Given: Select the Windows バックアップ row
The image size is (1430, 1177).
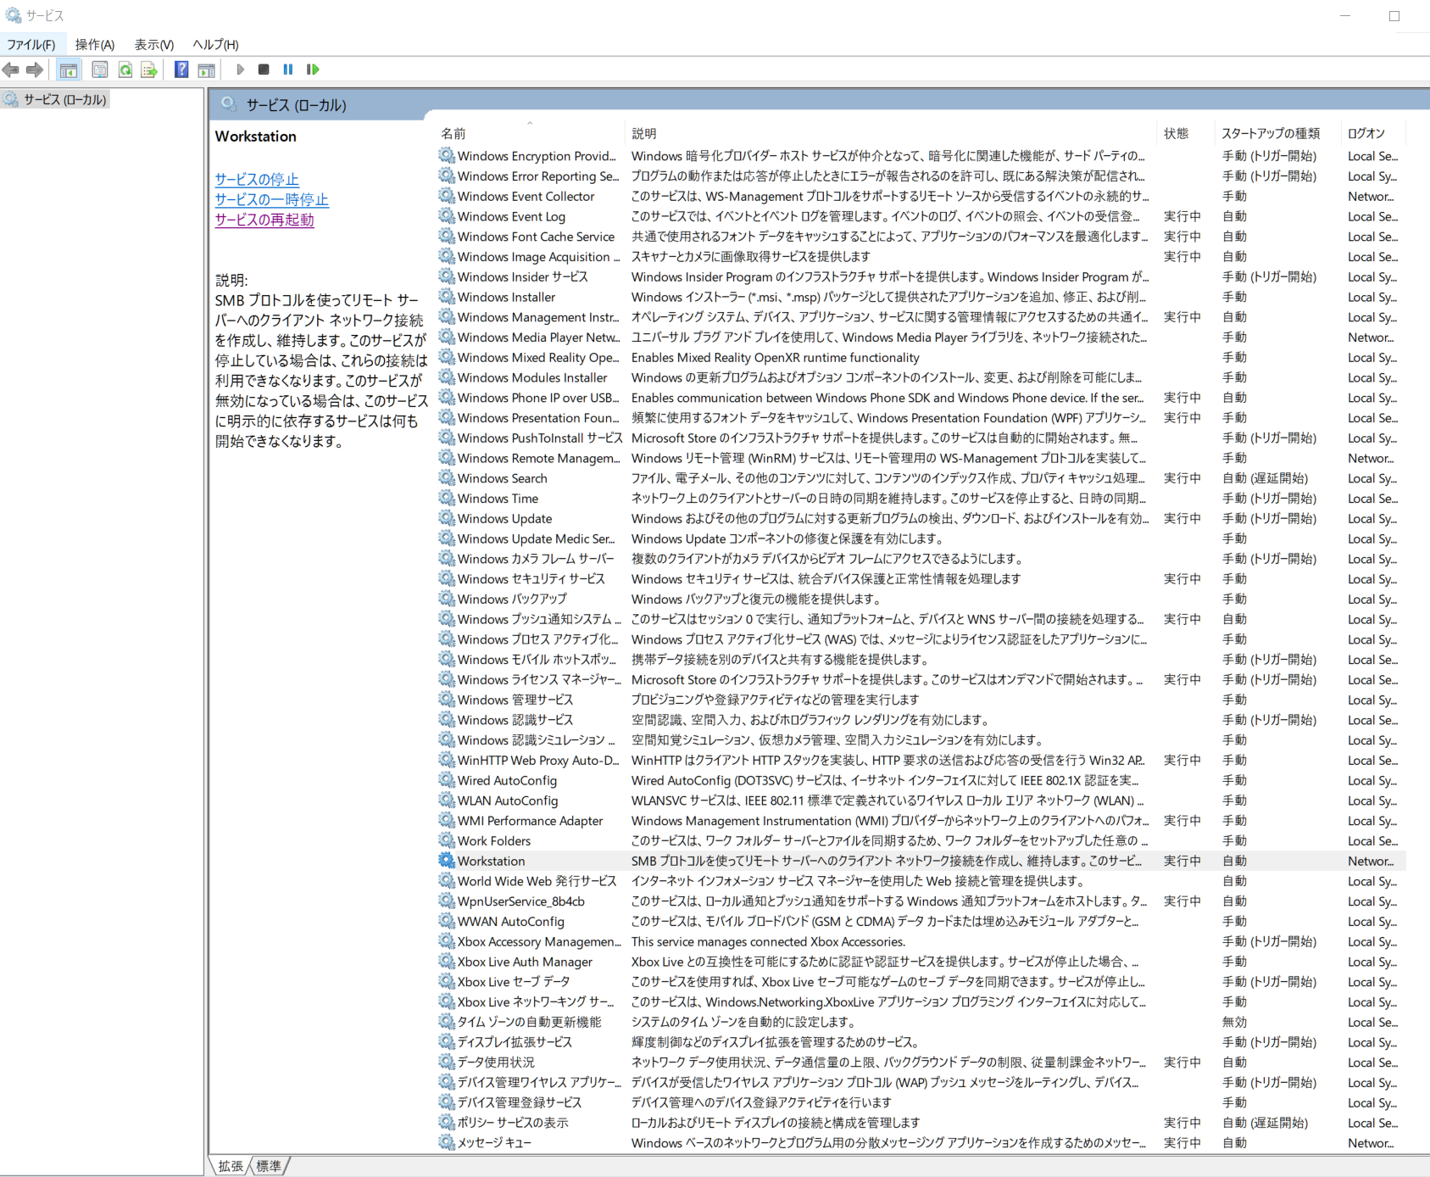Looking at the screenshot, I should 921,599.
